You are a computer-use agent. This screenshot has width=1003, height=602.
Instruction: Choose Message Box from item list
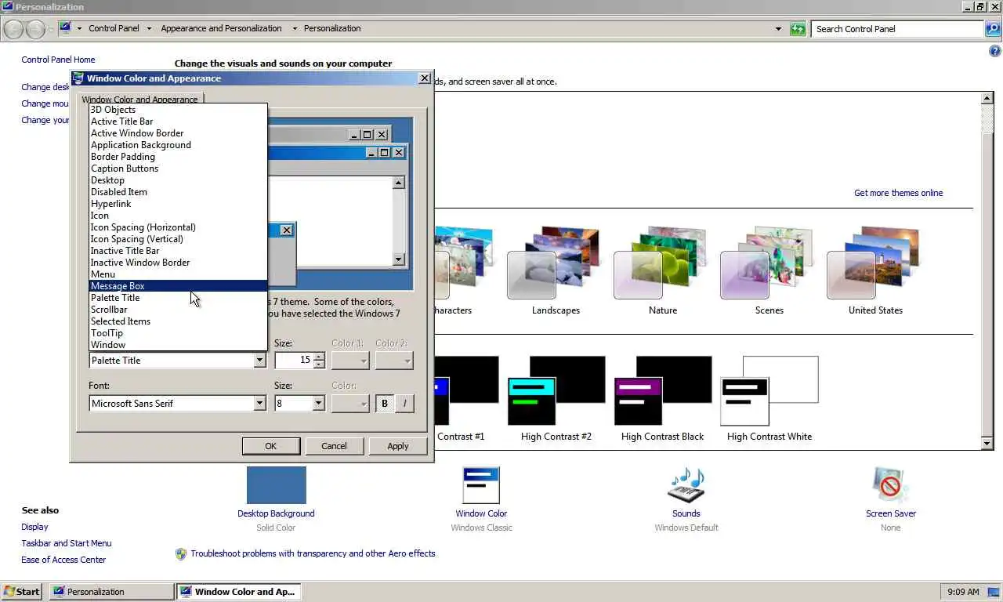pos(179,286)
